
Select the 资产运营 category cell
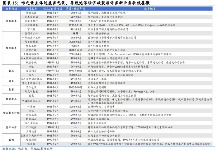click(11, 127)
